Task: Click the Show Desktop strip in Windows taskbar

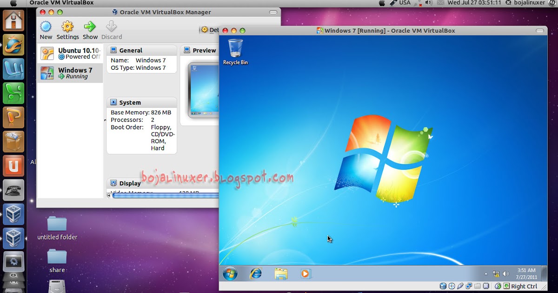Action: 544,273
